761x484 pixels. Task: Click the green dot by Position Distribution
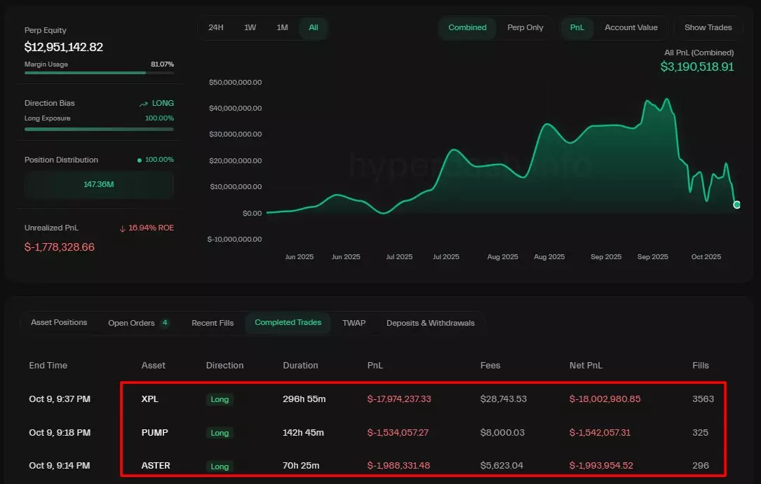[x=140, y=160]
